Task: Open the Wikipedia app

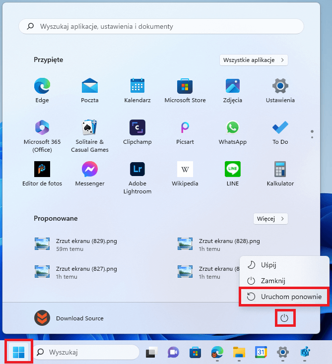Action: point(185,174)
